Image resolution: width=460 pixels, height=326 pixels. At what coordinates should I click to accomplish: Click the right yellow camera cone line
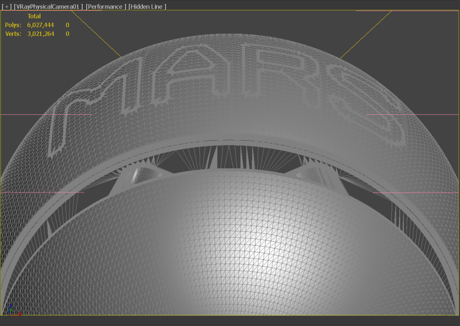[x=366, y=34]
